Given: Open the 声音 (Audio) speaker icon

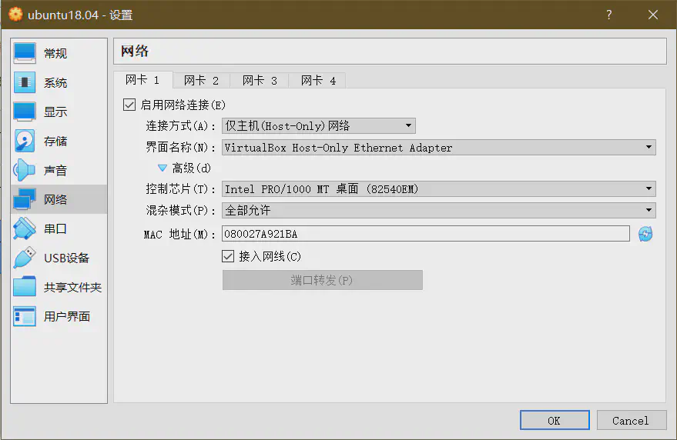Looking at the screenshot, I should point(25,170).
